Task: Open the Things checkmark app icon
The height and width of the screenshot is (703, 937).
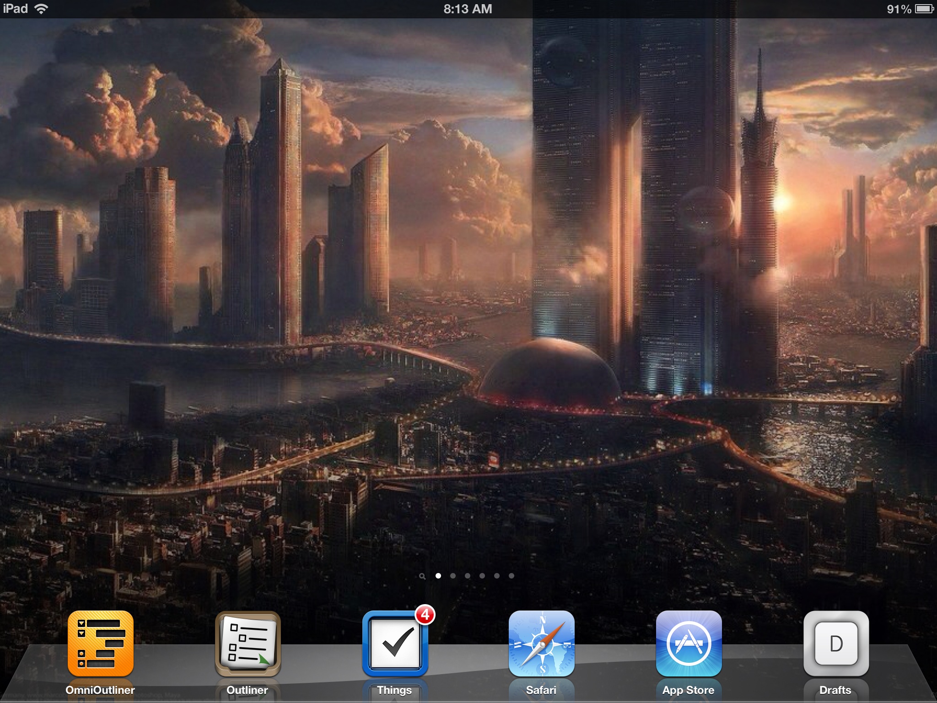Action: (395, 644)
